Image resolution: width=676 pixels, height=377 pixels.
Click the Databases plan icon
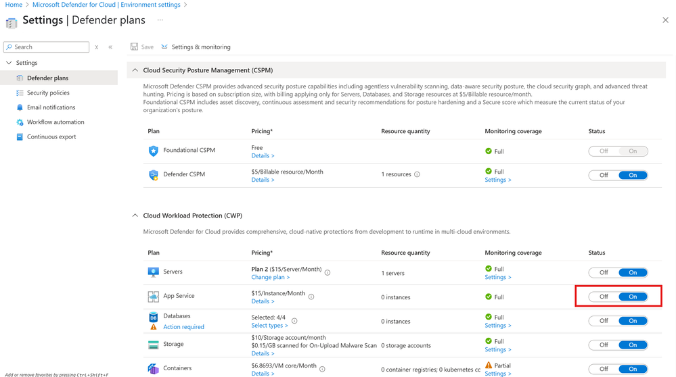click(x=153, y=317)
